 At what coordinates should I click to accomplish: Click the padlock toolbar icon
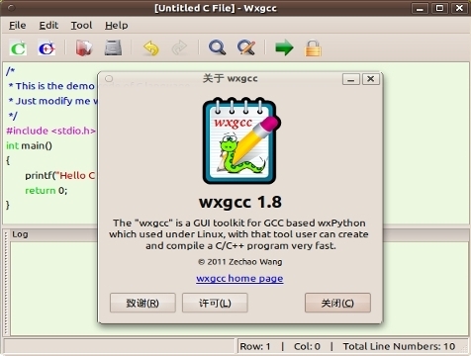(313, 48)
